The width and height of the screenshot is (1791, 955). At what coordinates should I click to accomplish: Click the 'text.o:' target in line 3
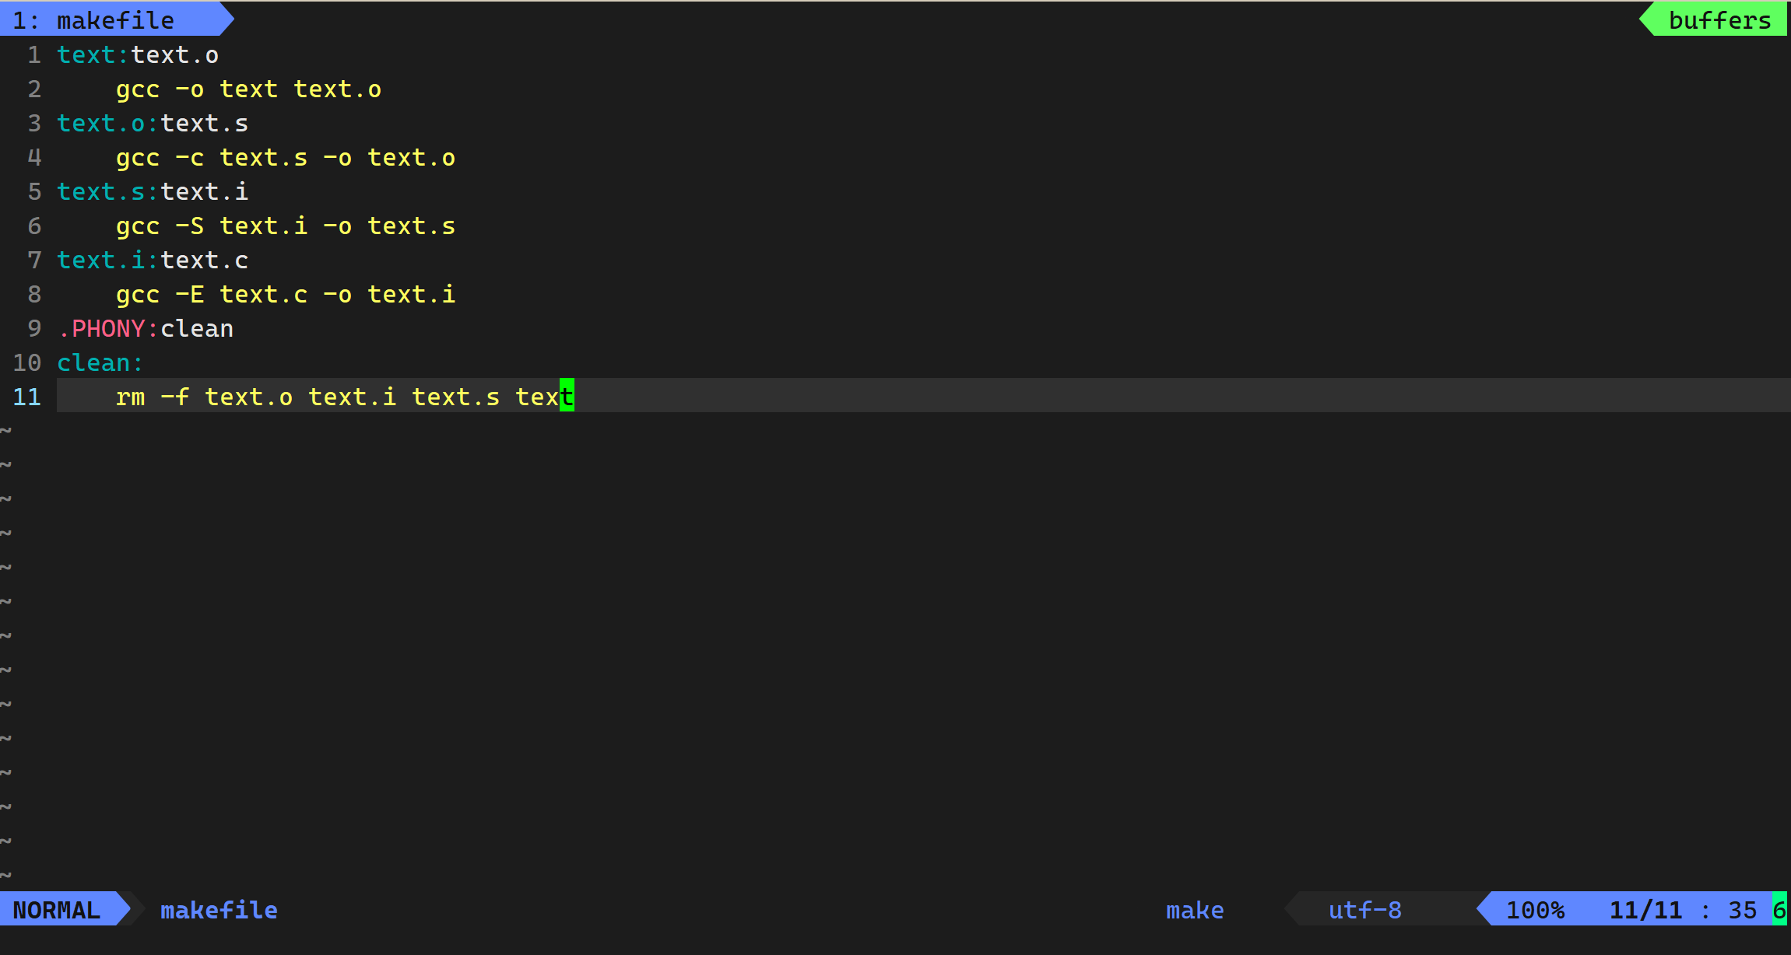pyautogui.click(x=107, y=123)
